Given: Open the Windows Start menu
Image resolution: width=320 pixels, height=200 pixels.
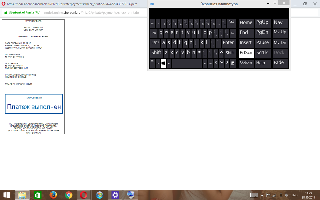Looking at the screenshot, I should 6,195.
